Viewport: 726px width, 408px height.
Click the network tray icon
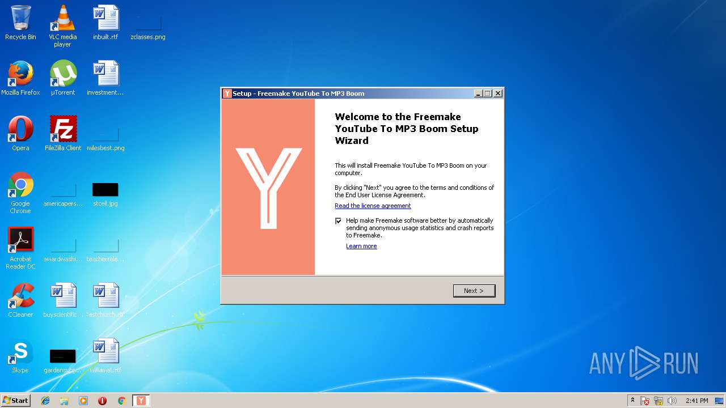point(659,401)
